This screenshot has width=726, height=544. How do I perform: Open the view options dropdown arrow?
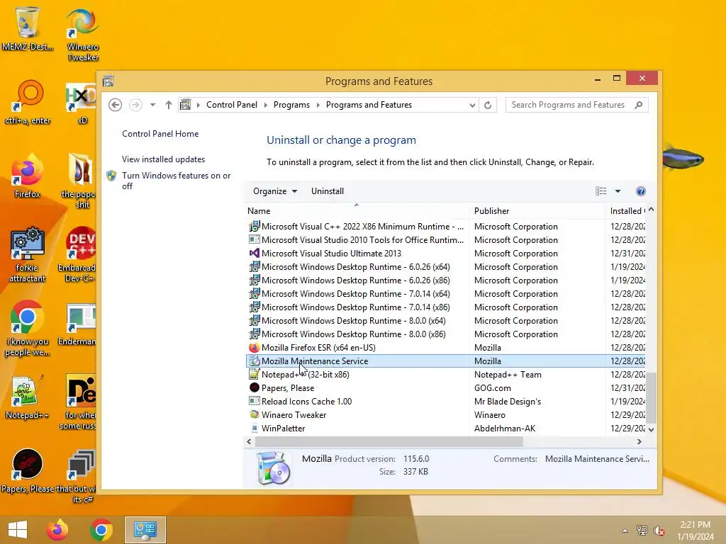tap(618, 191)
